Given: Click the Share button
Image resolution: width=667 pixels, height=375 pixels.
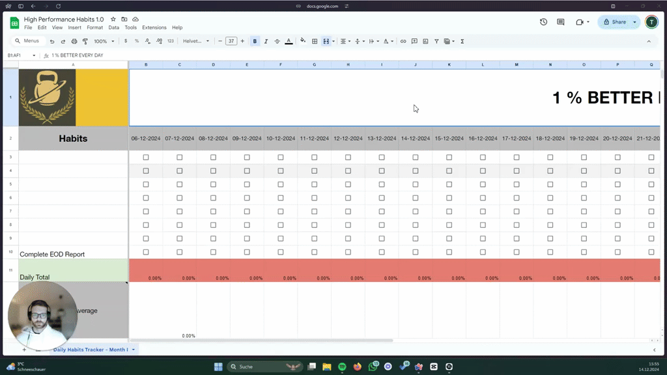Looking at the screenshot, I should (x=615, y=22).
